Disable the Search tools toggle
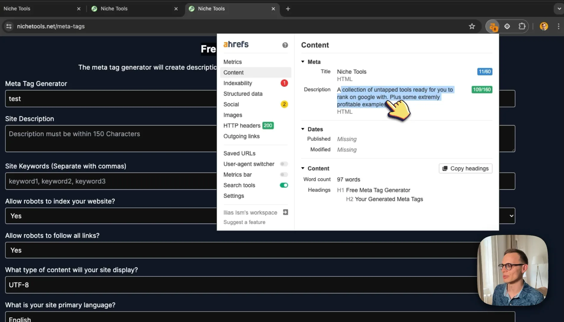The height and width of the screenshot is (322, 564). (x=284, y=185)
